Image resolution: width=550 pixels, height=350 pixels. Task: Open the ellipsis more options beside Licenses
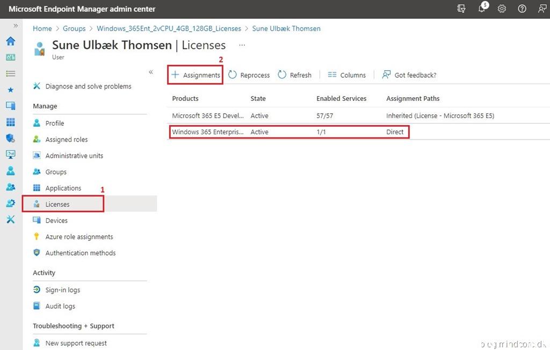coord(242,45)
